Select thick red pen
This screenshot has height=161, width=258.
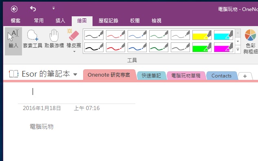point(115,47)
